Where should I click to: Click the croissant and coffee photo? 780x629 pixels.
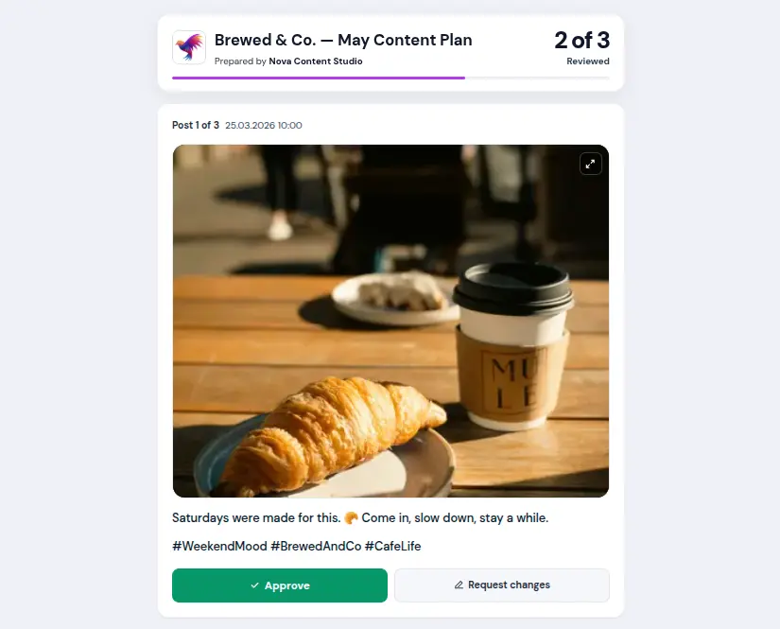click(x=390, y=322)
